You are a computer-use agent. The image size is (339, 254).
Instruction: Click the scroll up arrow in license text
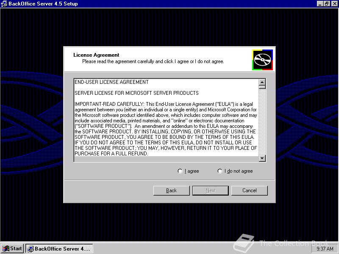click(x=262, y=82)
